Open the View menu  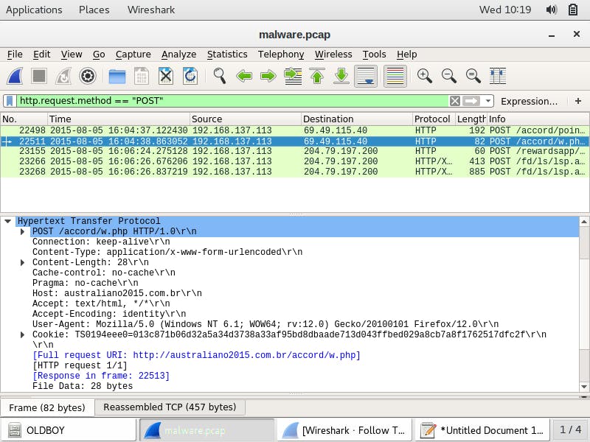72,55
